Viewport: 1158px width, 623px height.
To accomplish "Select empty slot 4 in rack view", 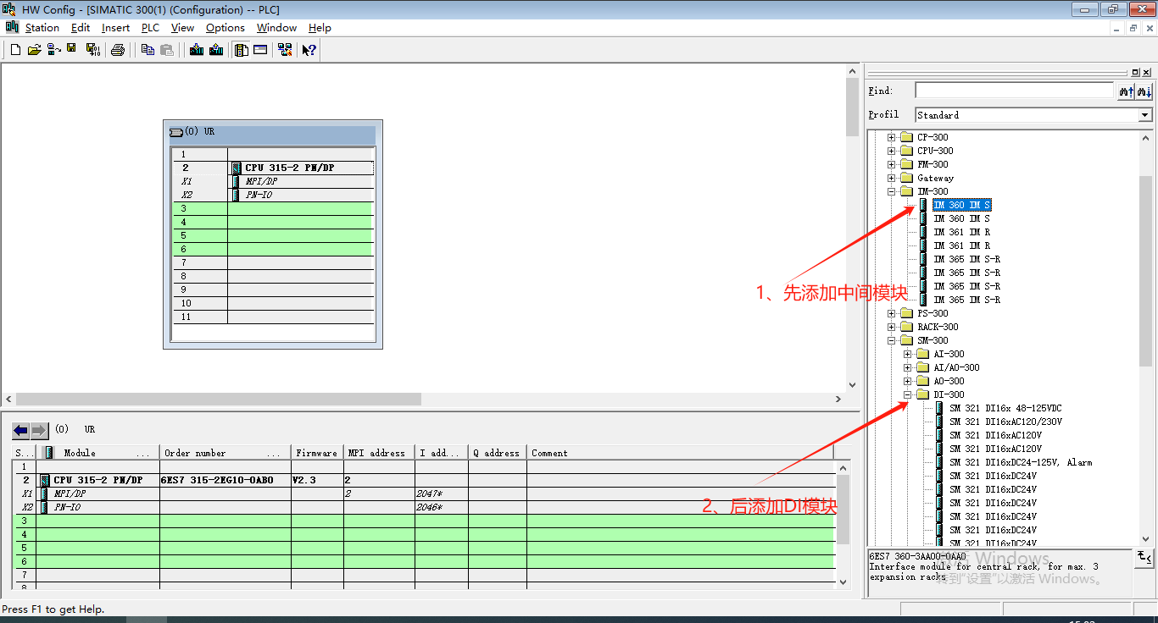I will (x=273, y=222).
